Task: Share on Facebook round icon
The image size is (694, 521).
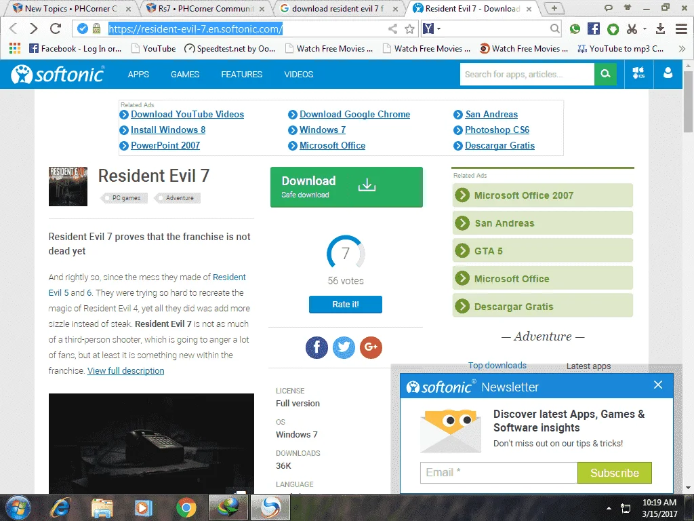Action: coord(317,347)
